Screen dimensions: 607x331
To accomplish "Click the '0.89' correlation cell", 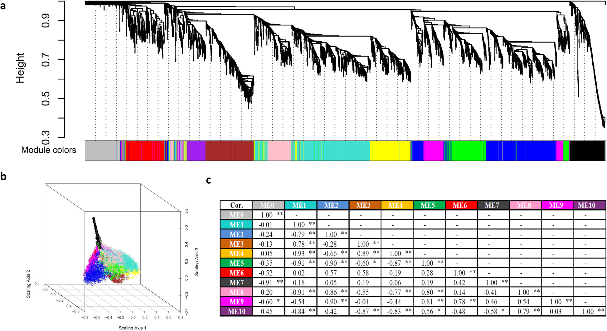I will (365, 253).
